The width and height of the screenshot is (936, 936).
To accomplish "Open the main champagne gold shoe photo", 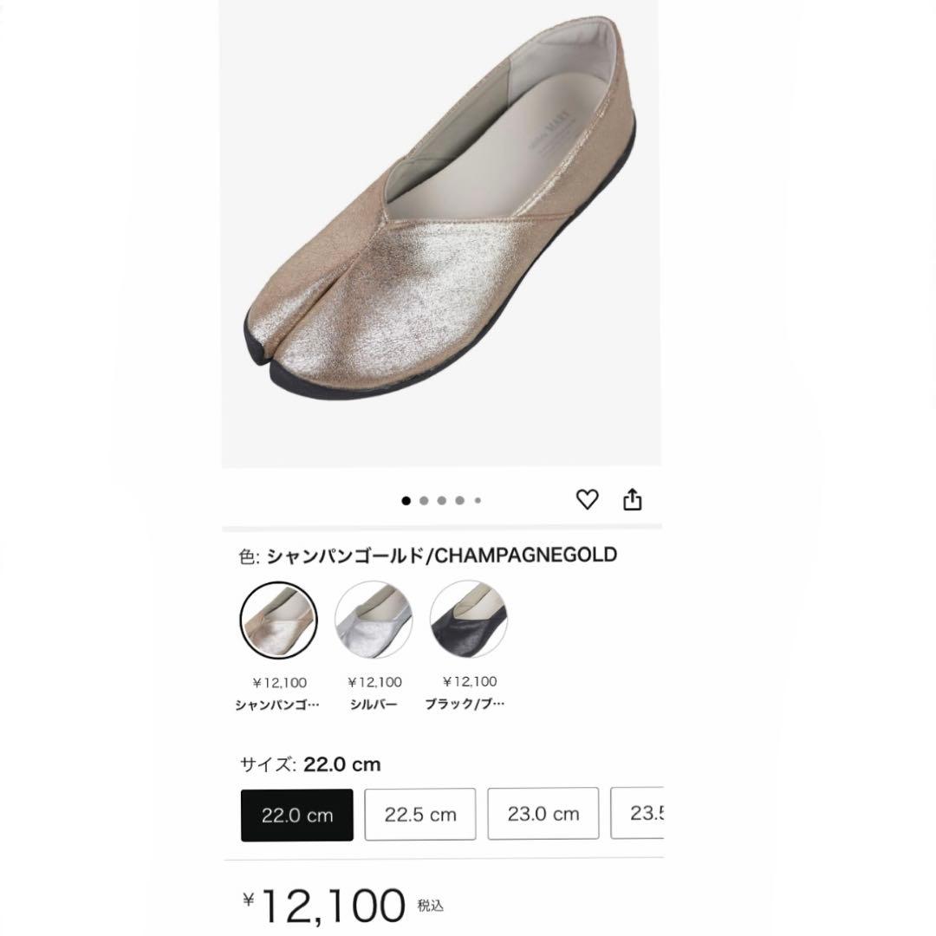I will 442,234.
